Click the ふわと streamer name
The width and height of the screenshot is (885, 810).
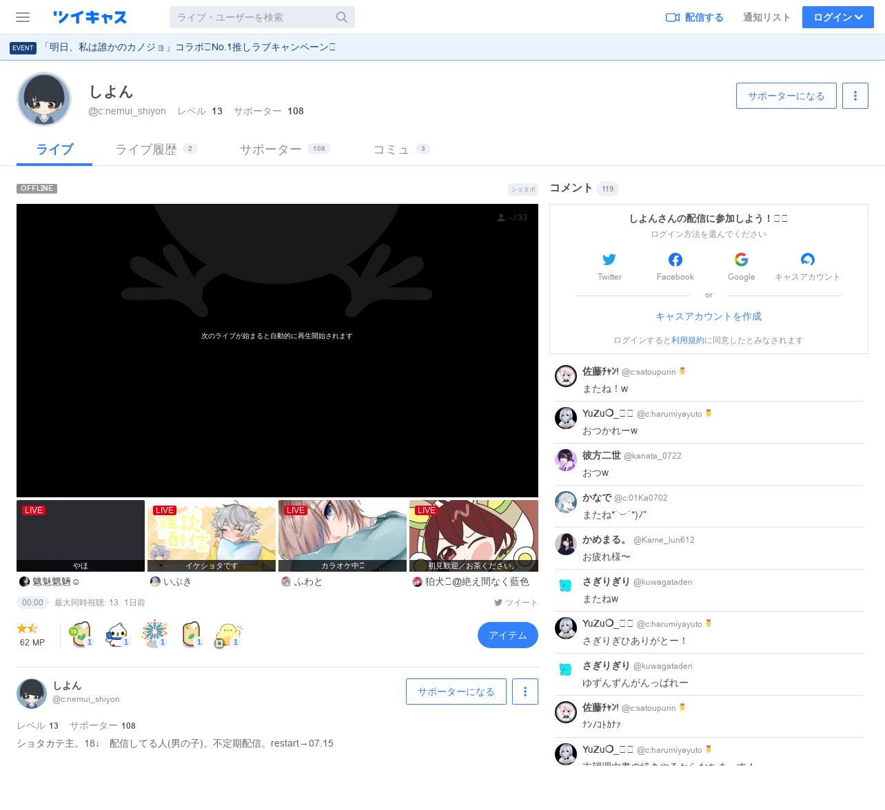(x=308, y=582)
